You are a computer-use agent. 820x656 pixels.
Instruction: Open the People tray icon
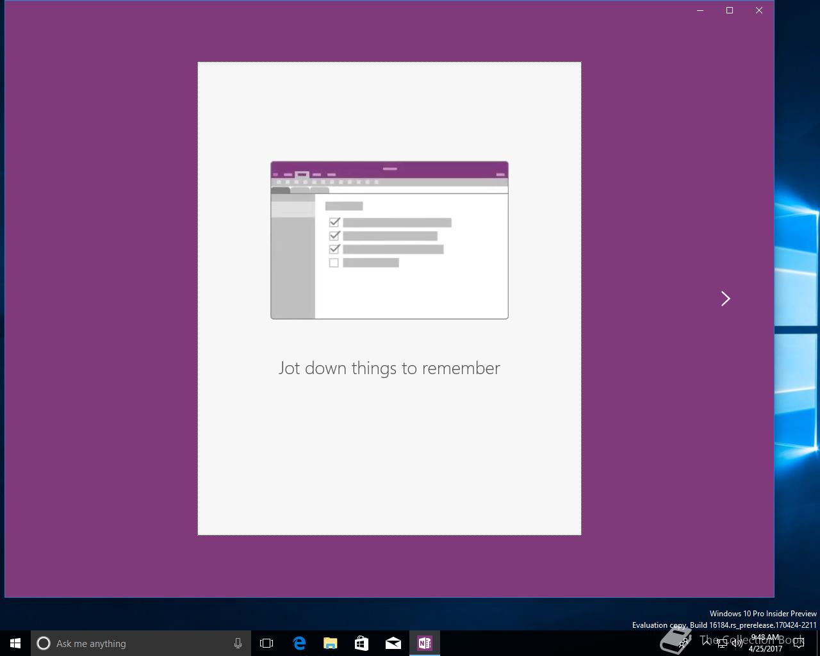(x=684, y=643)
